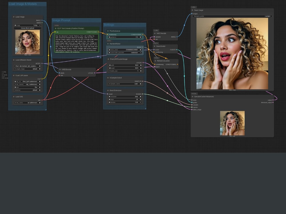Collapse the CLIP Text Encode node dot

[56, 28]
